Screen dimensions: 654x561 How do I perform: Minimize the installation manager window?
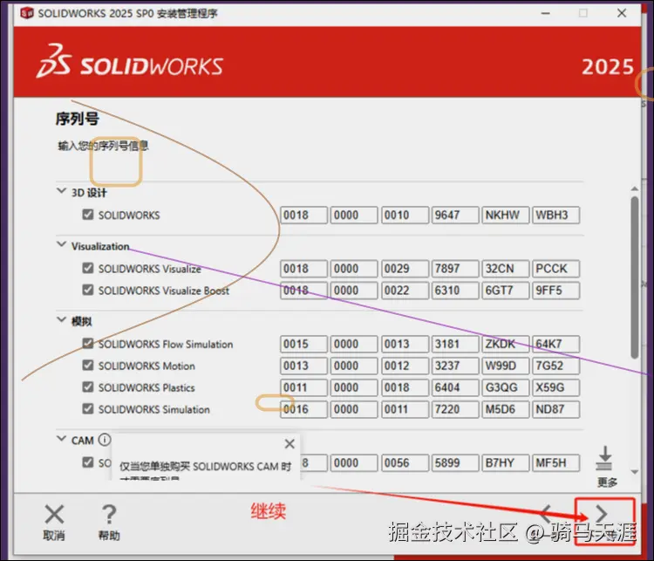click(x=545, y=13)
